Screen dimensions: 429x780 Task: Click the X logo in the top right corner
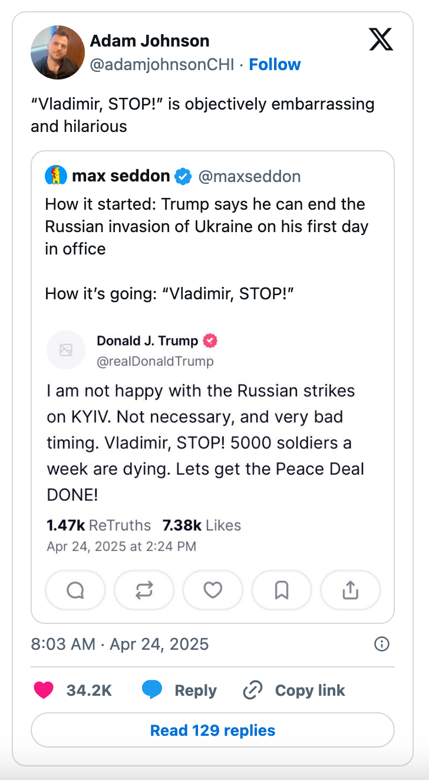[x=381, y=40]
